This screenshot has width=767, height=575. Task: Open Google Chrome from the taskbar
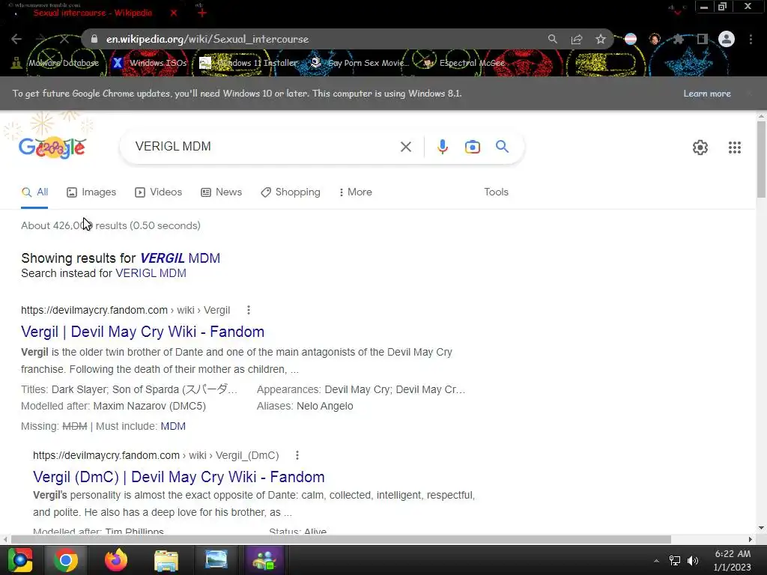(x=66, y=560)
